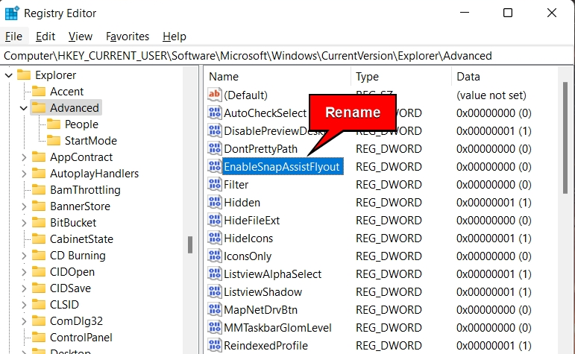575x354 pixels.
Task: Select the StartMode folder icon
Action: (54, 141)
